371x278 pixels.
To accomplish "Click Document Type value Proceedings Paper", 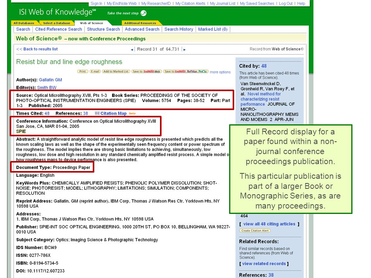I will point(71,168).
